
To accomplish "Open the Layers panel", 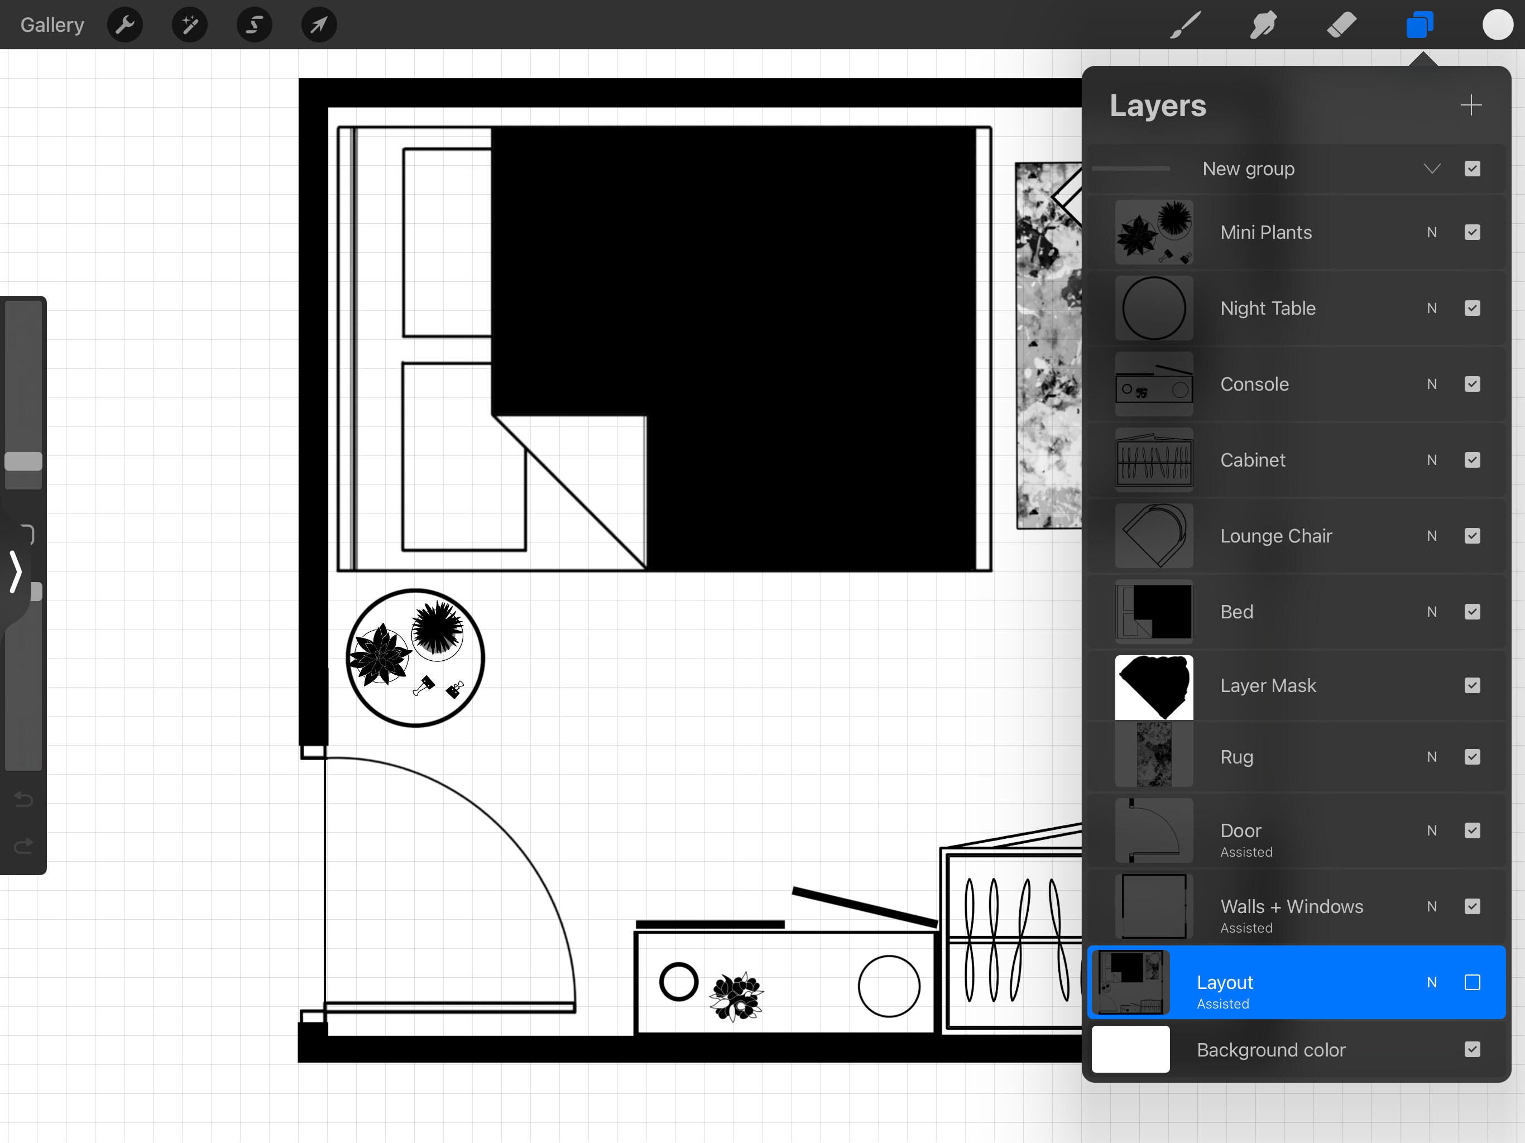I will coord(1420,25).
